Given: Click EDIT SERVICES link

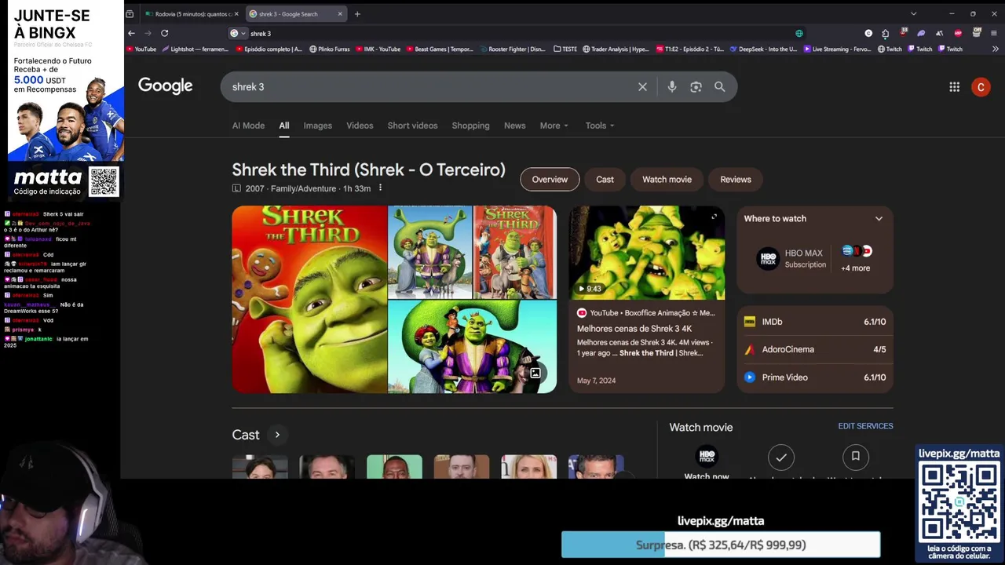Looking at the screenshot, I should tap(865, 426).
